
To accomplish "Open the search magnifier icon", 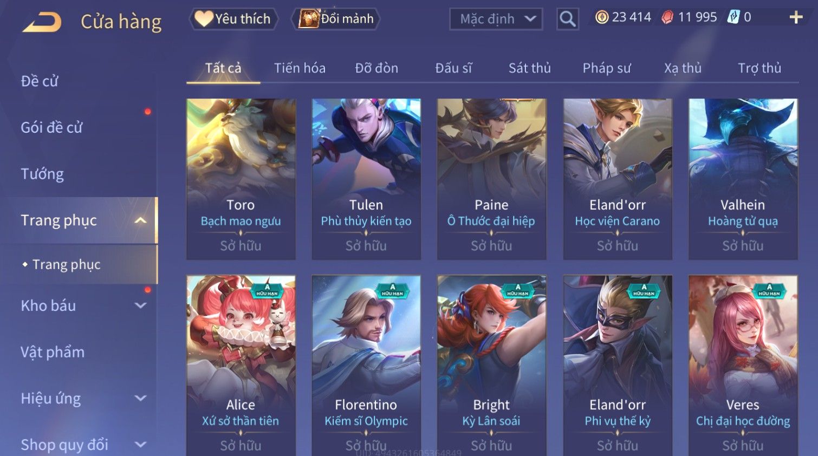I will tap(568, 19).
